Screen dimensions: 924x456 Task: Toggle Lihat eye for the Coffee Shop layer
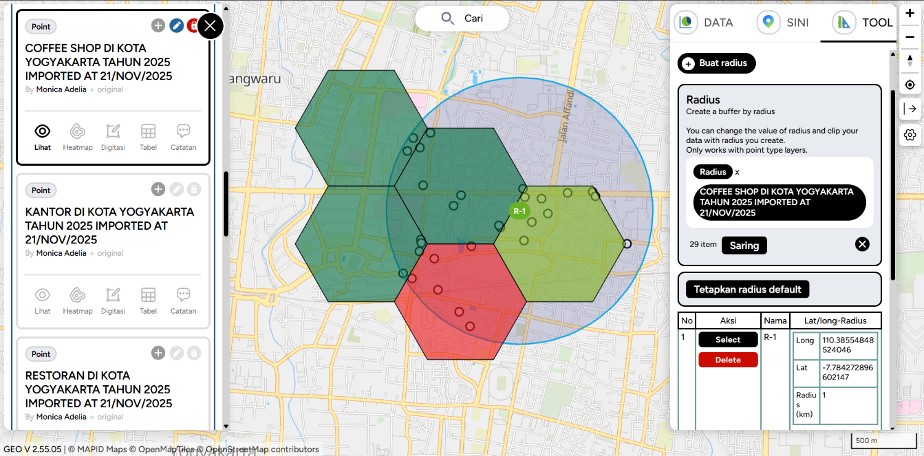click(43, 137)
